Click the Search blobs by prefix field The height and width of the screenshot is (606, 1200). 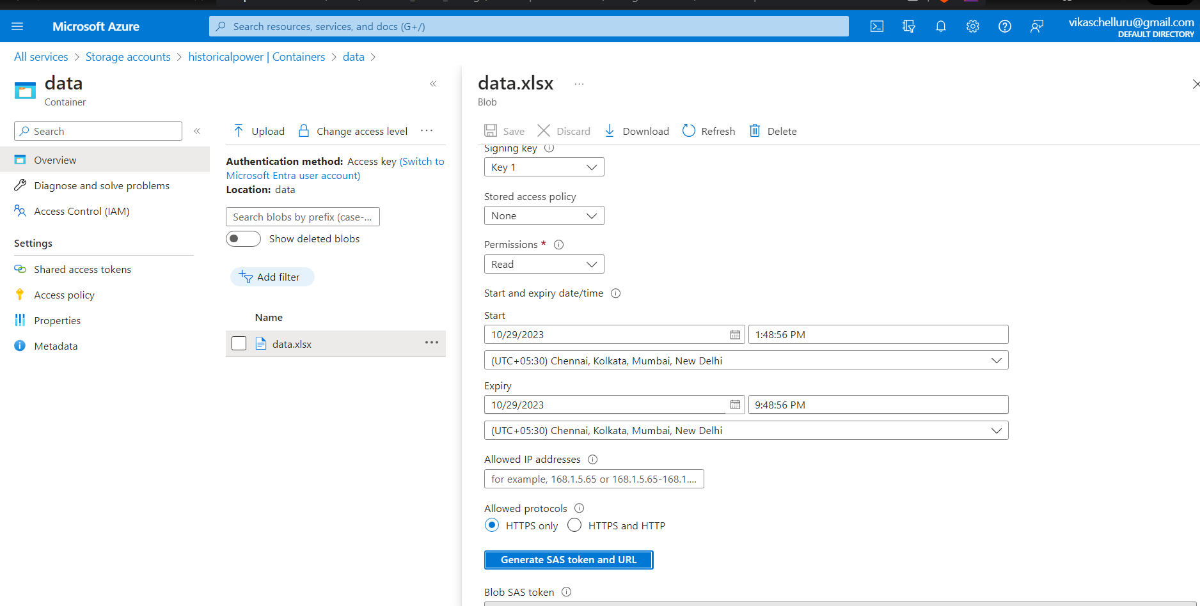[x=303, y=217]
